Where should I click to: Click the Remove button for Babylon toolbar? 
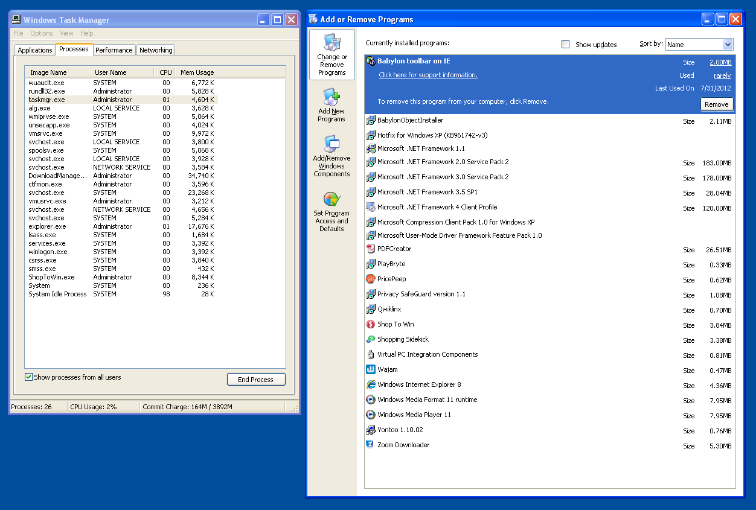(x=717, y=104)
